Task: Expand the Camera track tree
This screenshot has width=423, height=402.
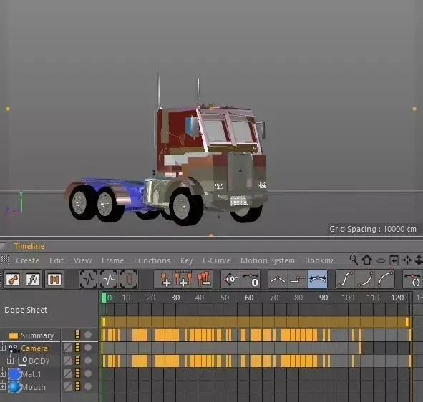Action: [3, 348]
